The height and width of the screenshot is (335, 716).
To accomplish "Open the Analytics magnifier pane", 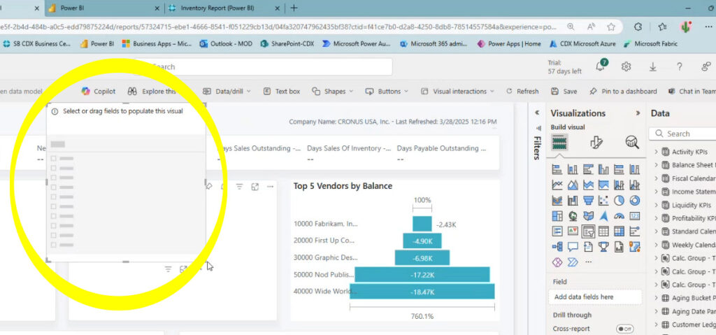I will 632,143.
